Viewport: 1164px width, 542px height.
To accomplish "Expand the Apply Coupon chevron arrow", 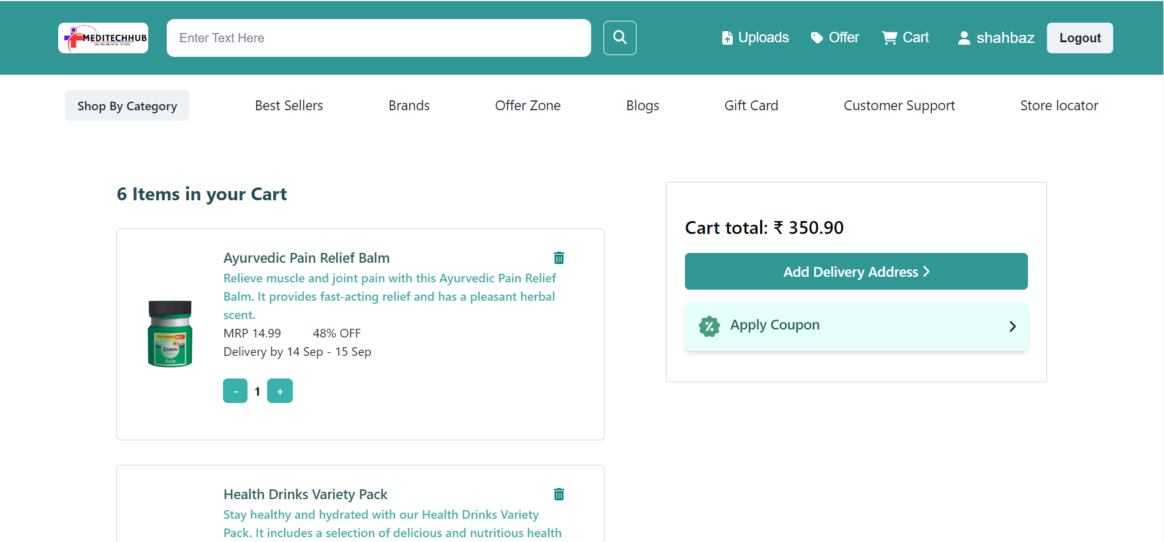I will [x=1012, y=326].
